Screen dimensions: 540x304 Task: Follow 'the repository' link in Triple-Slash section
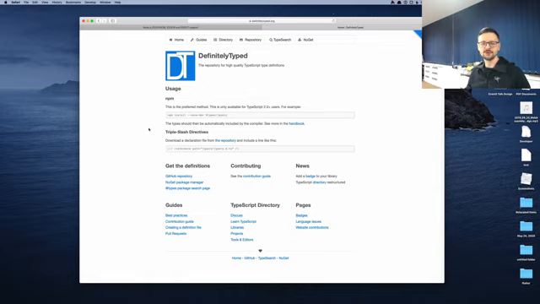225,141
